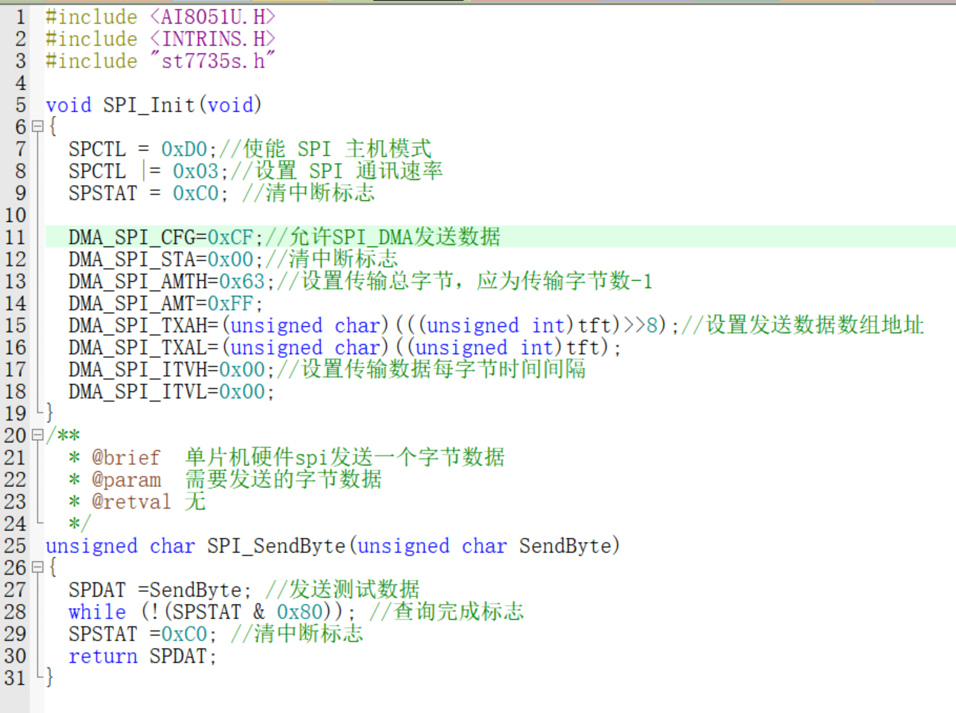This screenshot has height=713, width=956.
Task: Click the "@brief" comment line
Action: 286,458
